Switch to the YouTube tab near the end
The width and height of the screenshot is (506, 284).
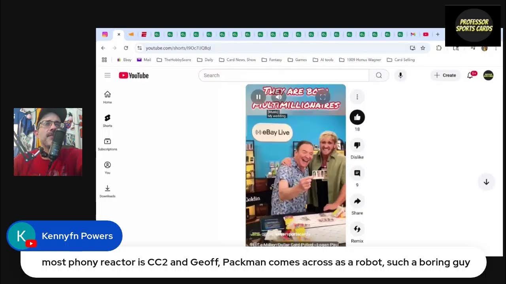pos(425,34)
